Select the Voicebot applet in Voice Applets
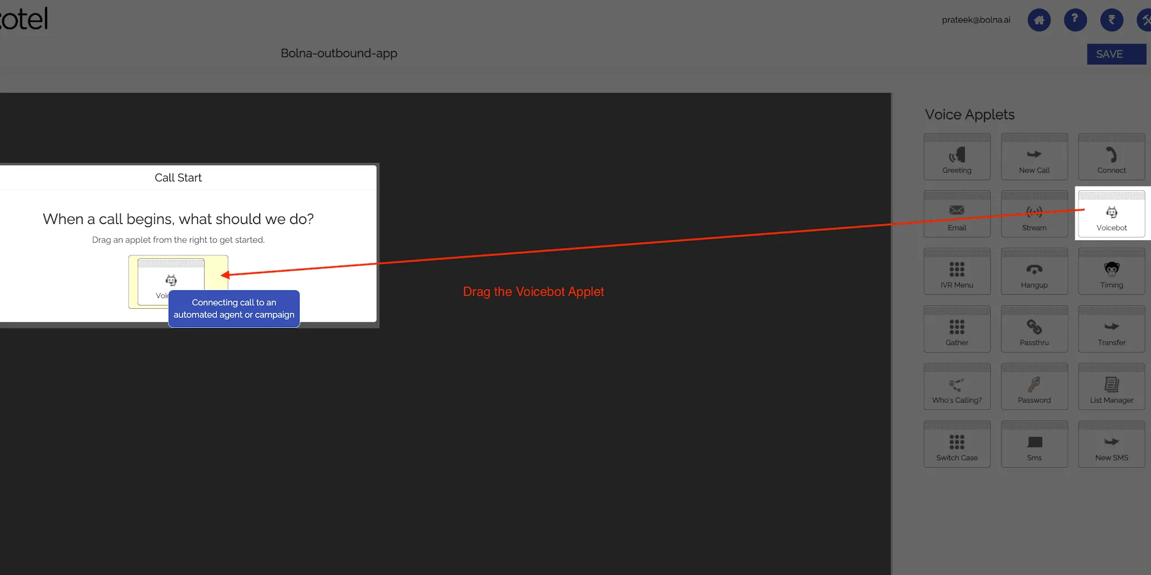 click(1111, 214)
